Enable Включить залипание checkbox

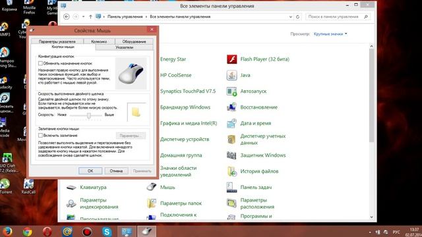click(x=40, y=136)
